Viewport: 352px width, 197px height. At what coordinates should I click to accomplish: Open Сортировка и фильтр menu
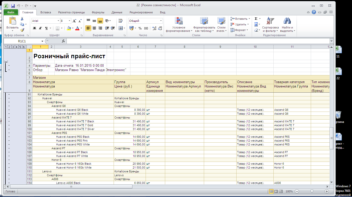point(270,25)
